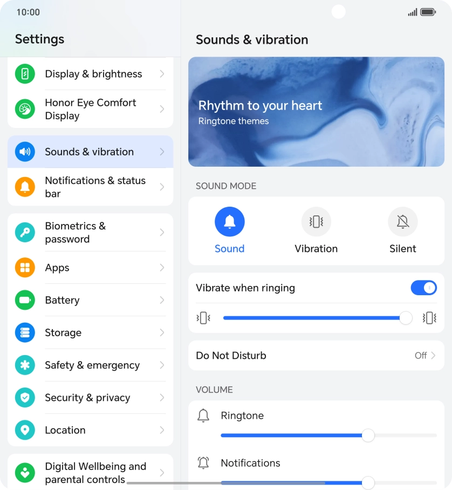Adjust vibration intensity slider
The image size is (452, 490).
click(x=316, y=318)
